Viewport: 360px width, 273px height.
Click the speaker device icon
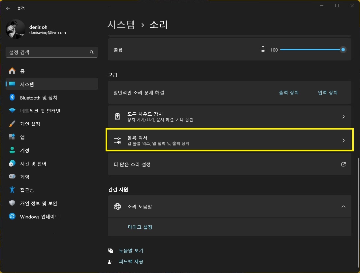(x=117, y=117)
